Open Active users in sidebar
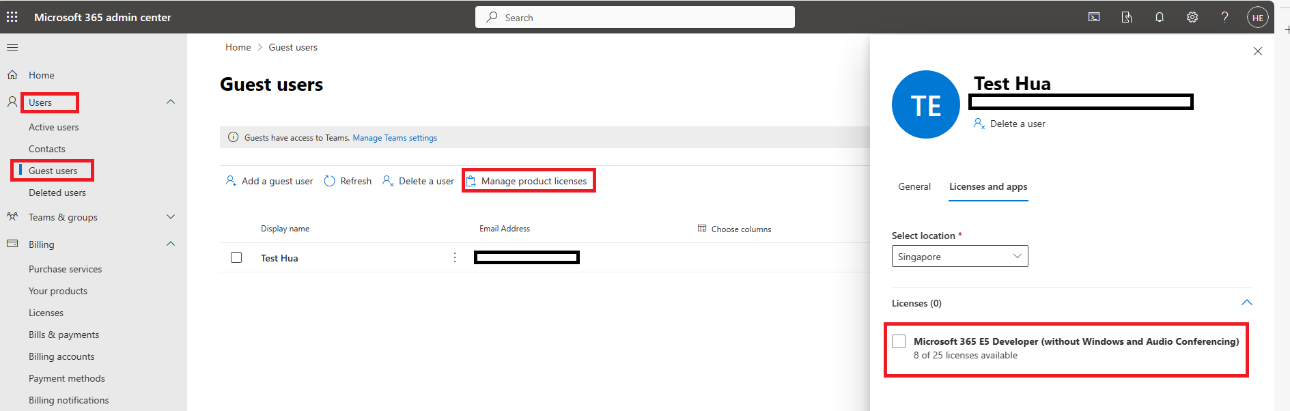This screenshot has width=1290, height=411. [x=53, y=127]
